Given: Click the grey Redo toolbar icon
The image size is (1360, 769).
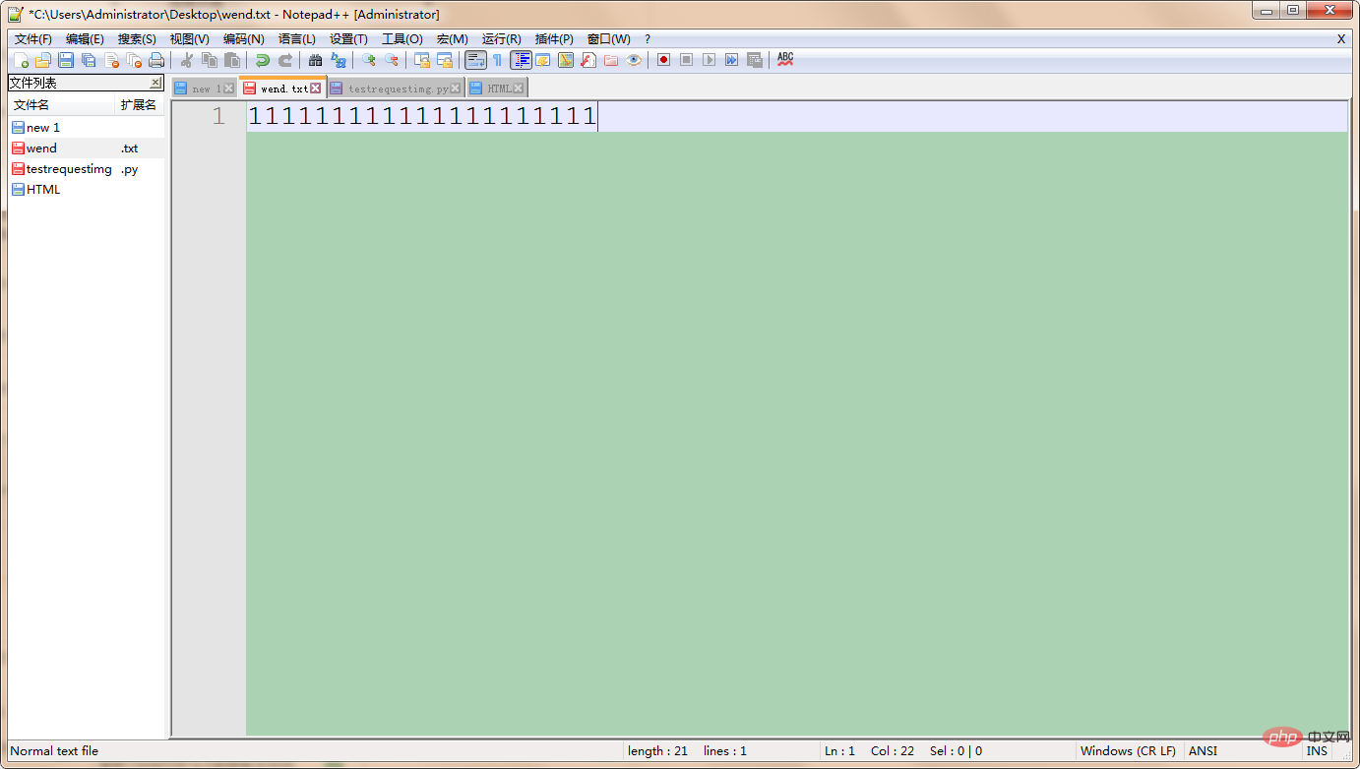Looking at the screenshot, I should click(x=284, y=60).
